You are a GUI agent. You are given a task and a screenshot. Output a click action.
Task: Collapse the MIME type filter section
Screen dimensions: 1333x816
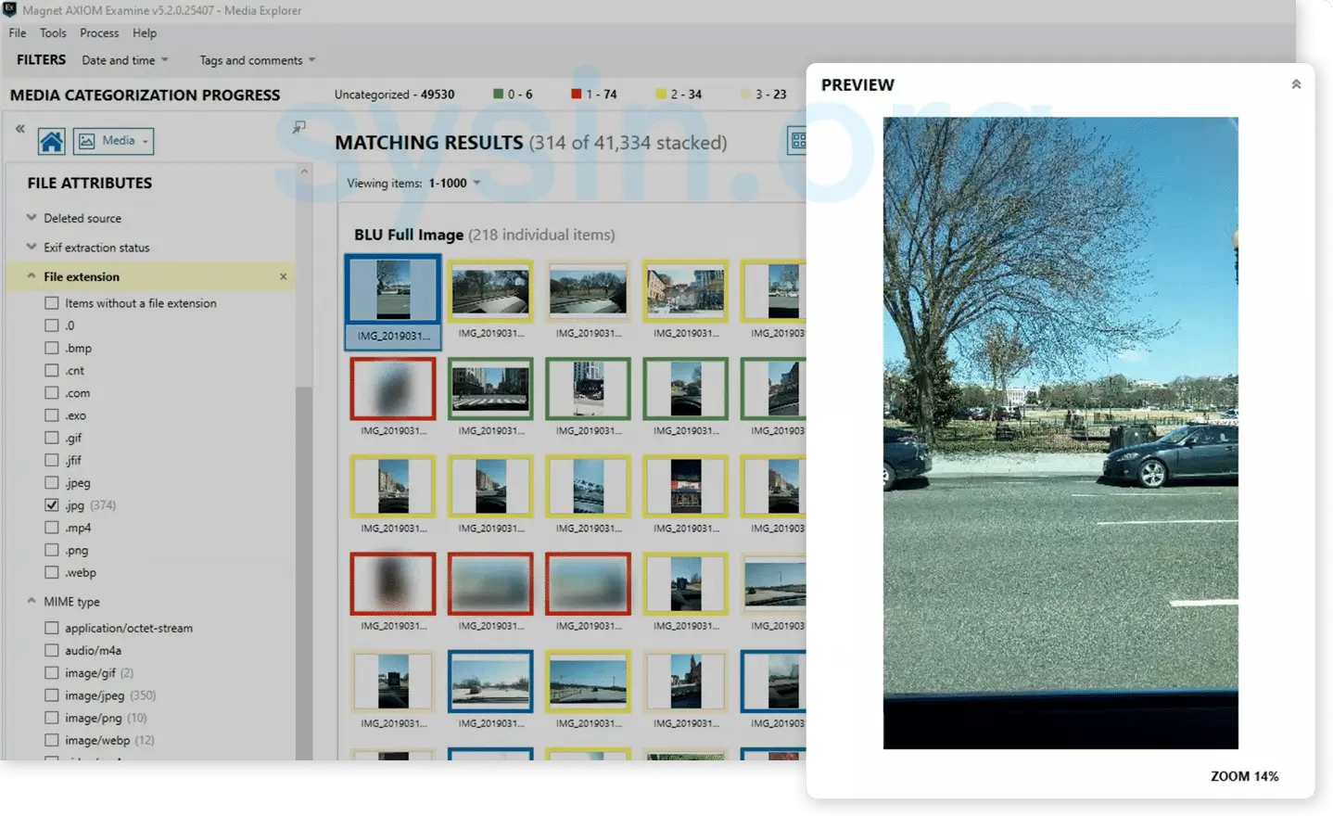click(x=32, y=601)
